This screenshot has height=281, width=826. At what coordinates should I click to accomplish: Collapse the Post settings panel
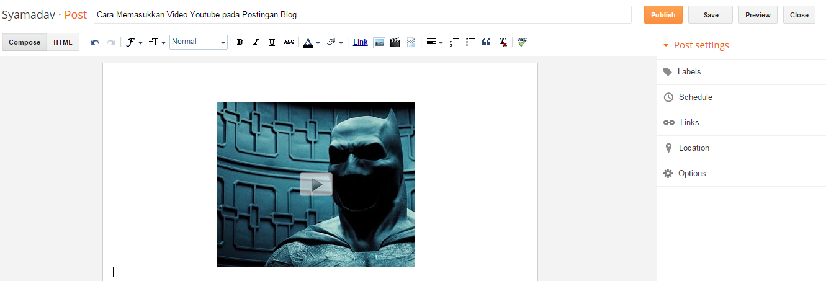[x=696, y=45]
